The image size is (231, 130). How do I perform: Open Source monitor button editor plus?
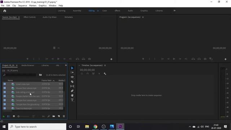tap(112, 59)
